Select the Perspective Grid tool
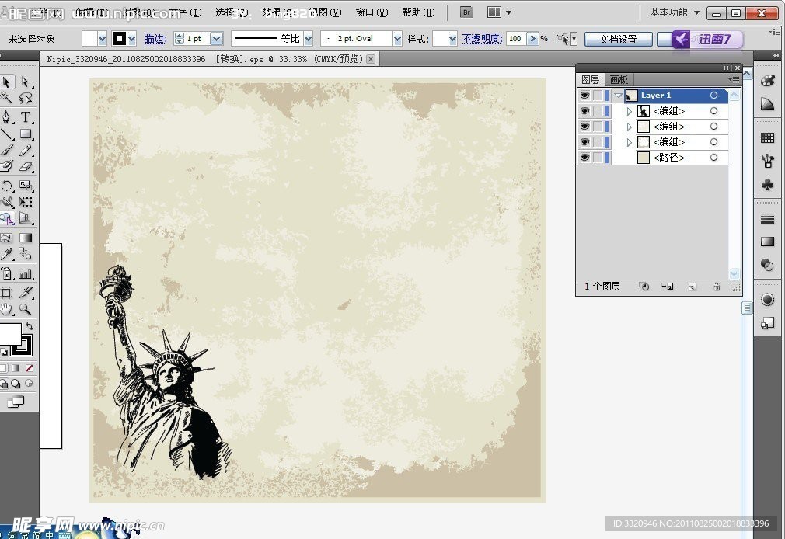 pos(26,218)
